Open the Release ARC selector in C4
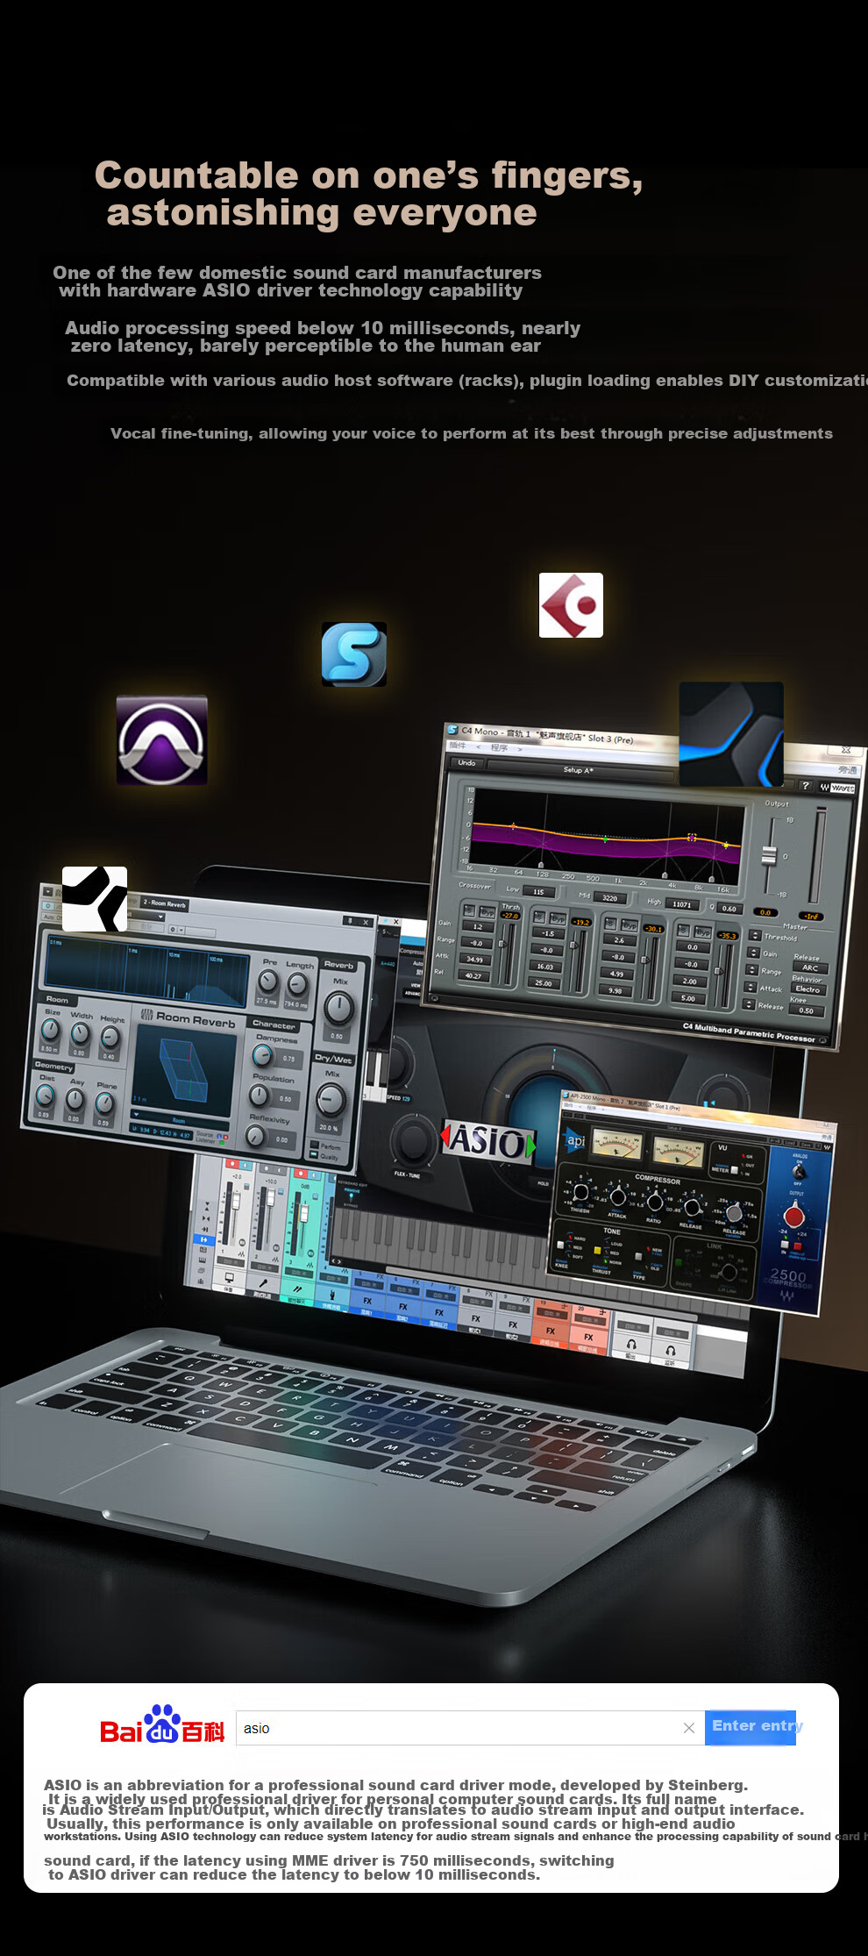Image resolution: width=868 pixels, height=1956 pixels. tap(810, 967)
